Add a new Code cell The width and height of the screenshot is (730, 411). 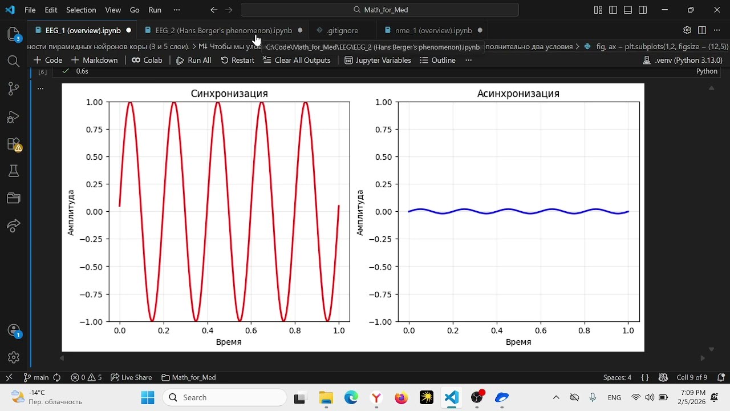click(48, 60)
